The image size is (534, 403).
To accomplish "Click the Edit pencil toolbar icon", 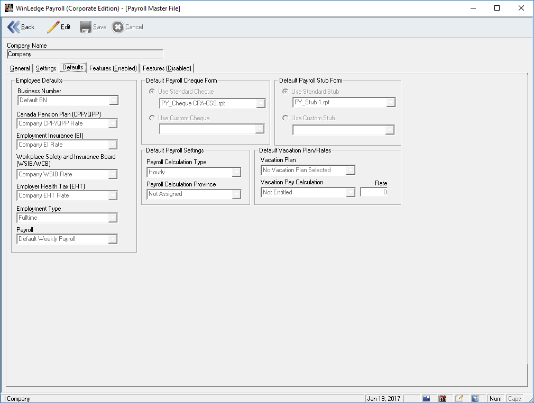I will pyautogui.click(x=53, y=27).
